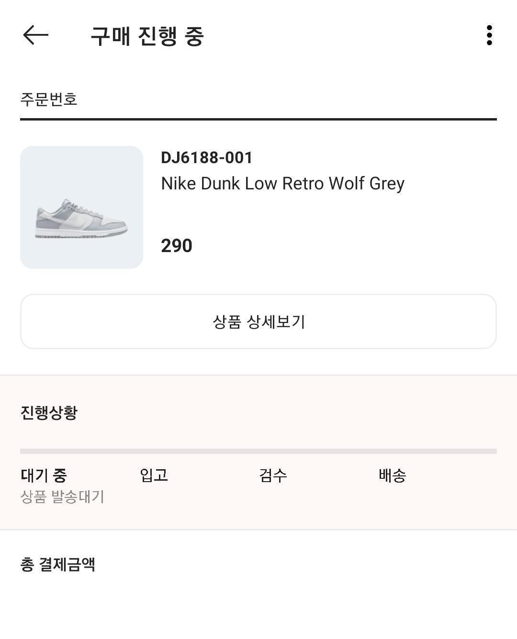Select the 배송 progress step

point(392,475)
